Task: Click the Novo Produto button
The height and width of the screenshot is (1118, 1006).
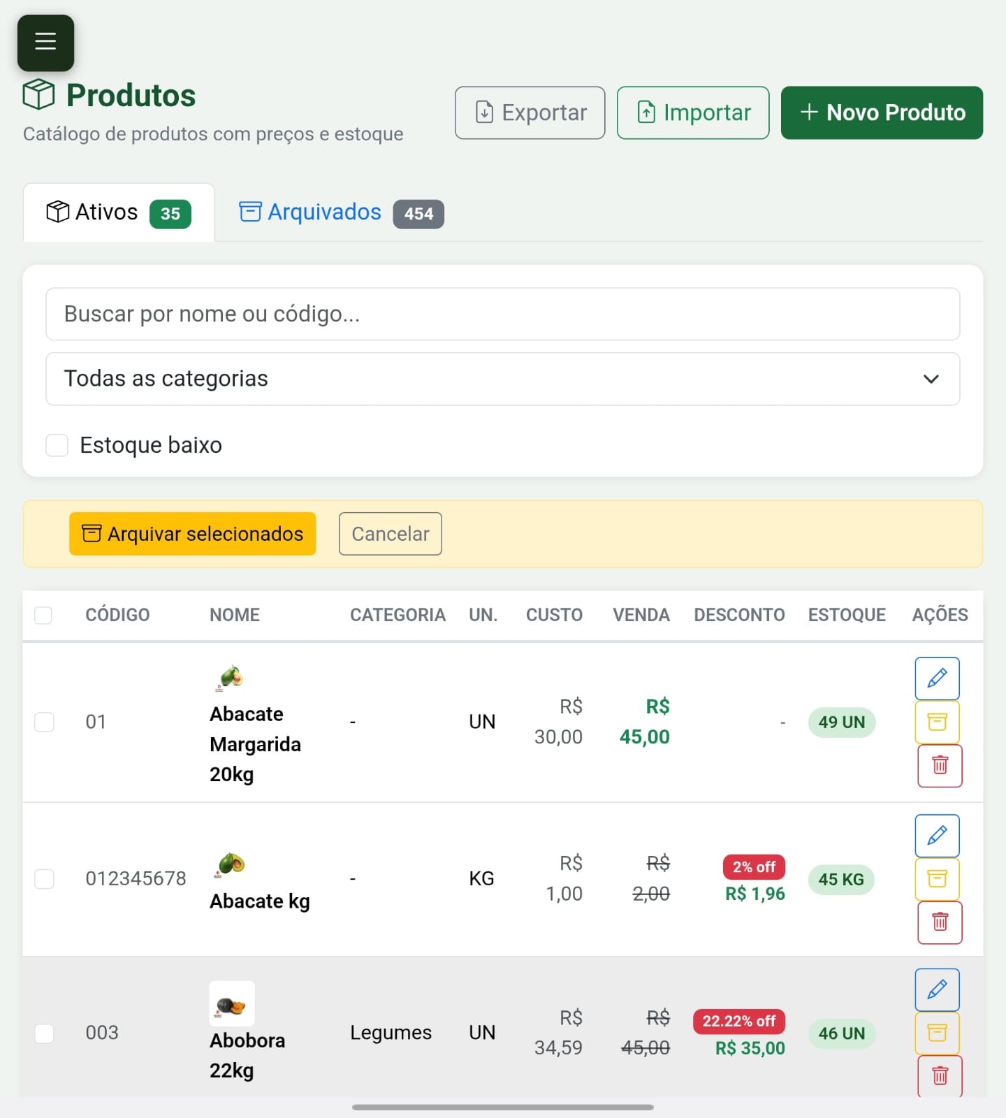Action: pyautogui.click(x=881, y=112)
